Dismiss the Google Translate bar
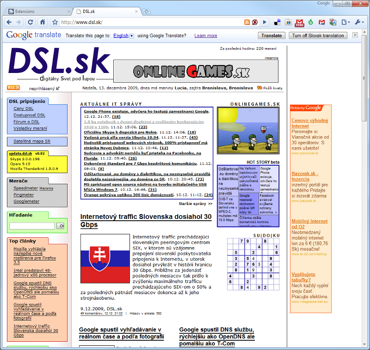The width and height of the screenshot is (370, 350). point(355,35)
